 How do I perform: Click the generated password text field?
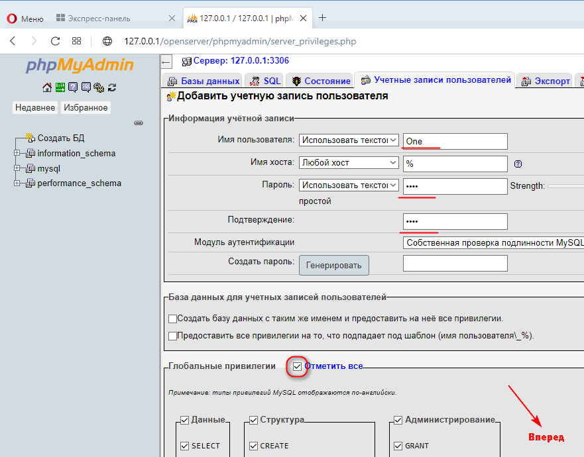tap(455, 263)
